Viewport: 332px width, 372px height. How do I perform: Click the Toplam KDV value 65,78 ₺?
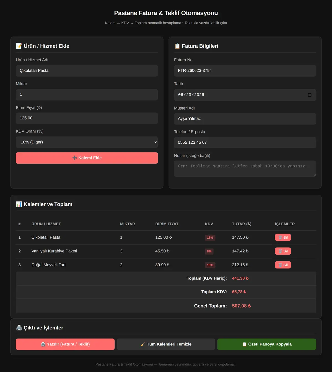pos(239,292)
